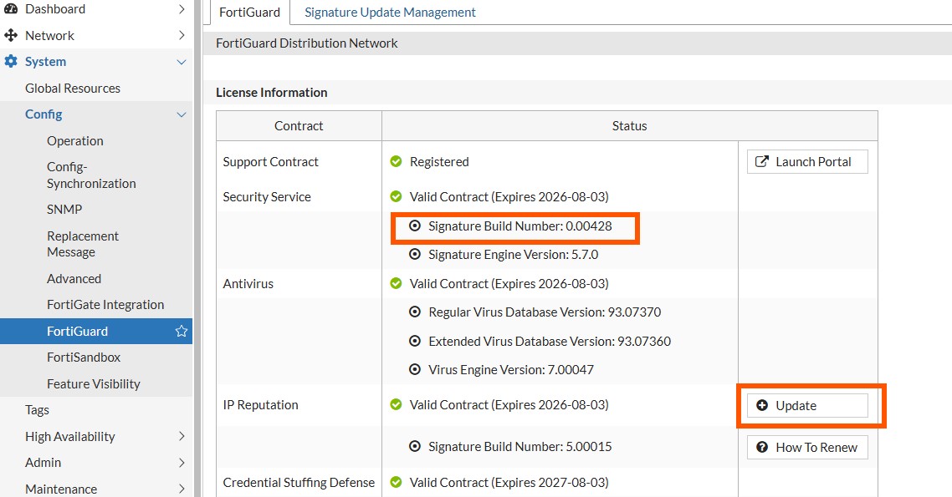Click the plus icon on Update button

tap(762, 405)
